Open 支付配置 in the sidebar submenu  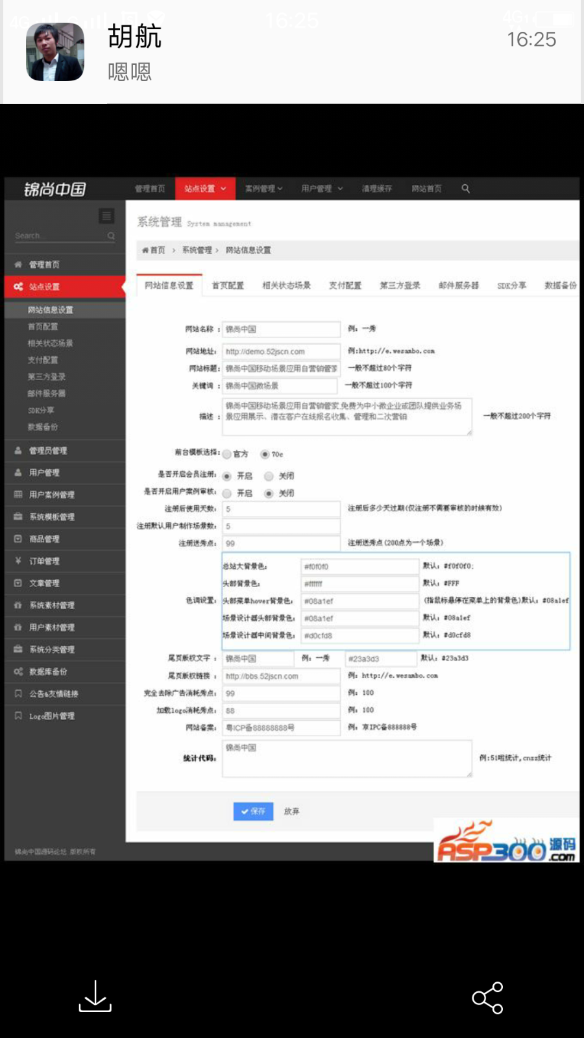click(43, 360)
